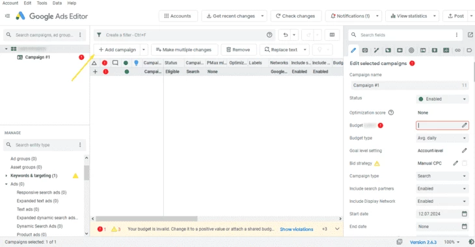Focus the Search campaigns, ad groups field
The width and height of the screenshot is (475, 247).
pos(44,35)
